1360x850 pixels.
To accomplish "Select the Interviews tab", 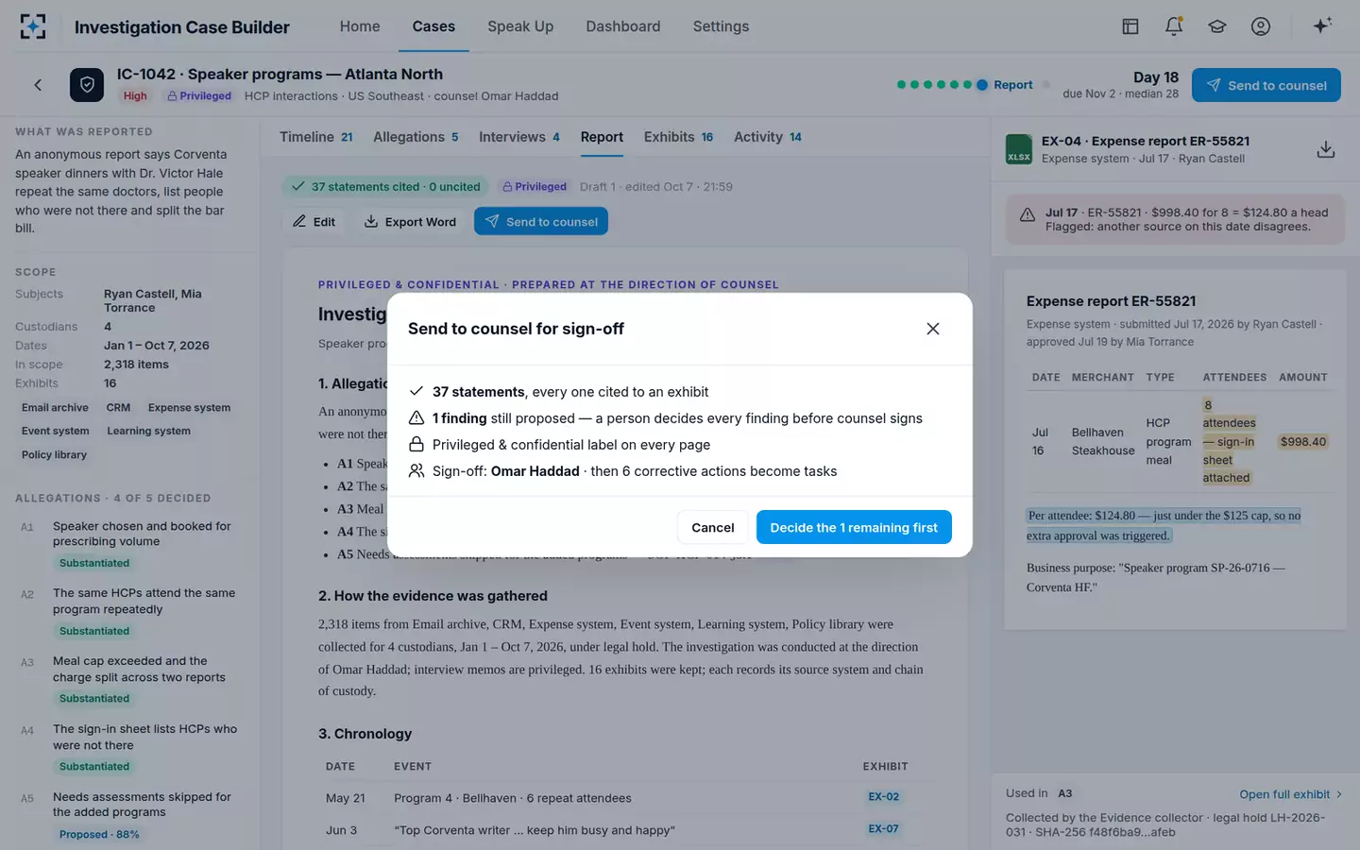I will click(519, 137).
